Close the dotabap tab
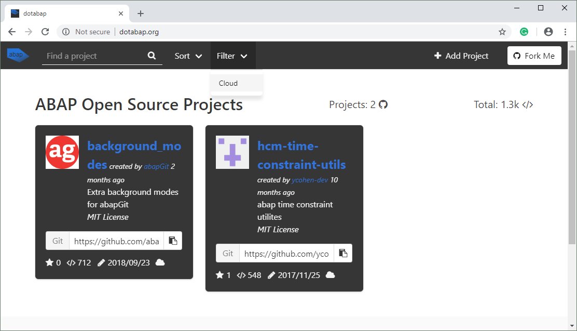The height and width of the screenshot is (331, 577). pos(121,14)
